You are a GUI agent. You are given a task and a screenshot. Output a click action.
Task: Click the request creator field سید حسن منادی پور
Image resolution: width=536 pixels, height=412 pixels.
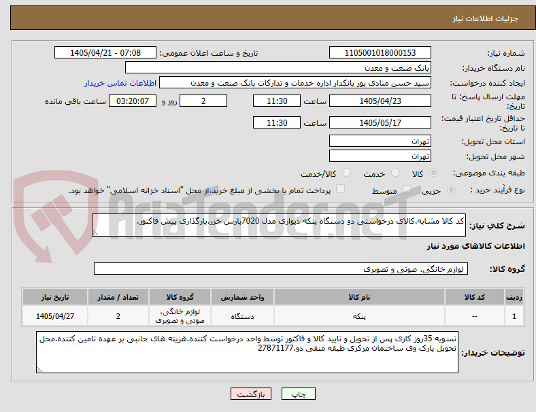[x=295, y=83]
